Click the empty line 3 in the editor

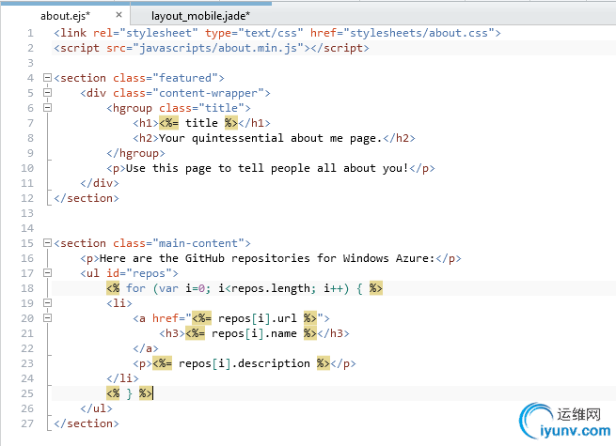click(334, 63)
